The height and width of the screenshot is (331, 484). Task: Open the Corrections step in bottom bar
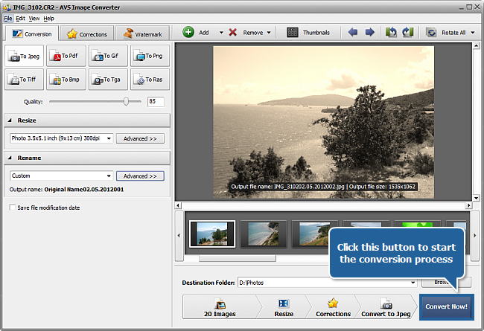tap(333, 307)
